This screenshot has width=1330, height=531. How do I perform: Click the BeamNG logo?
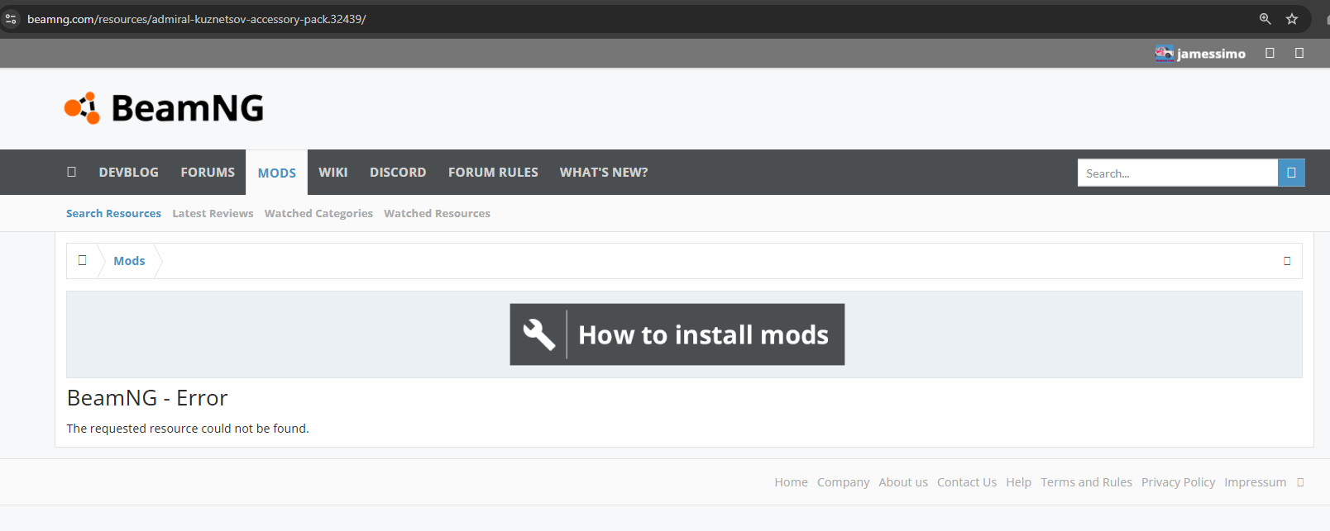(164, 108)
